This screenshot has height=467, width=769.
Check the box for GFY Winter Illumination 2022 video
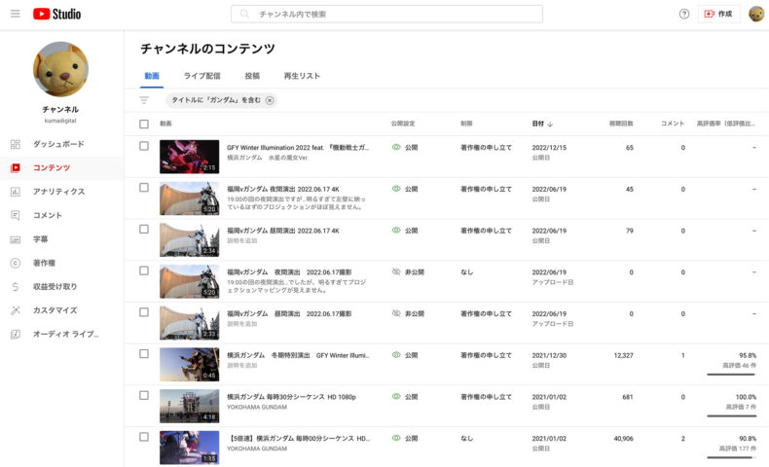144,147
